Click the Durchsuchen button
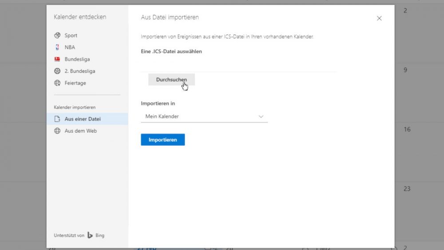 pyautogui.click(x=171, y=79)
